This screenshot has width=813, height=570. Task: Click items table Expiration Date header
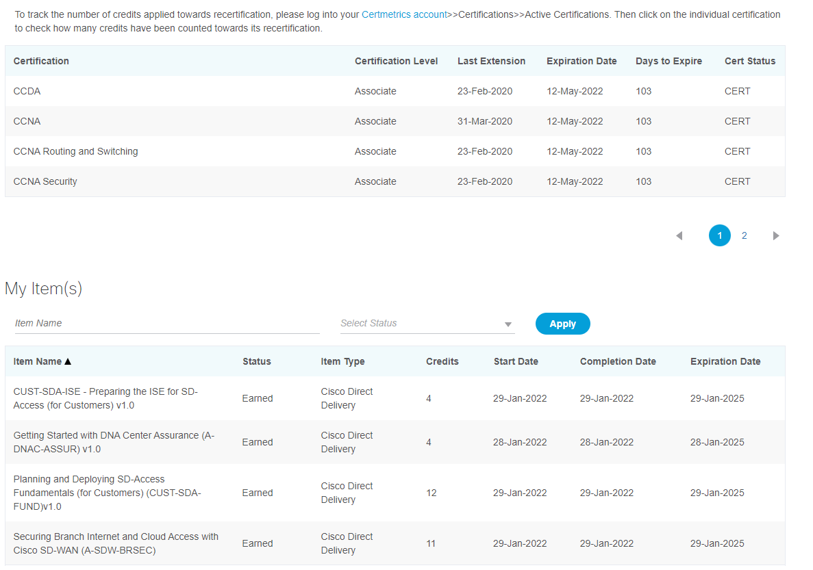coord(725,362)
